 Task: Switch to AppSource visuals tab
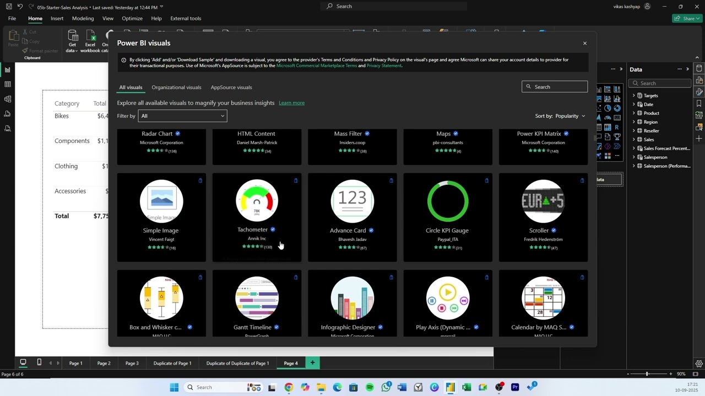tap(231, 87)
